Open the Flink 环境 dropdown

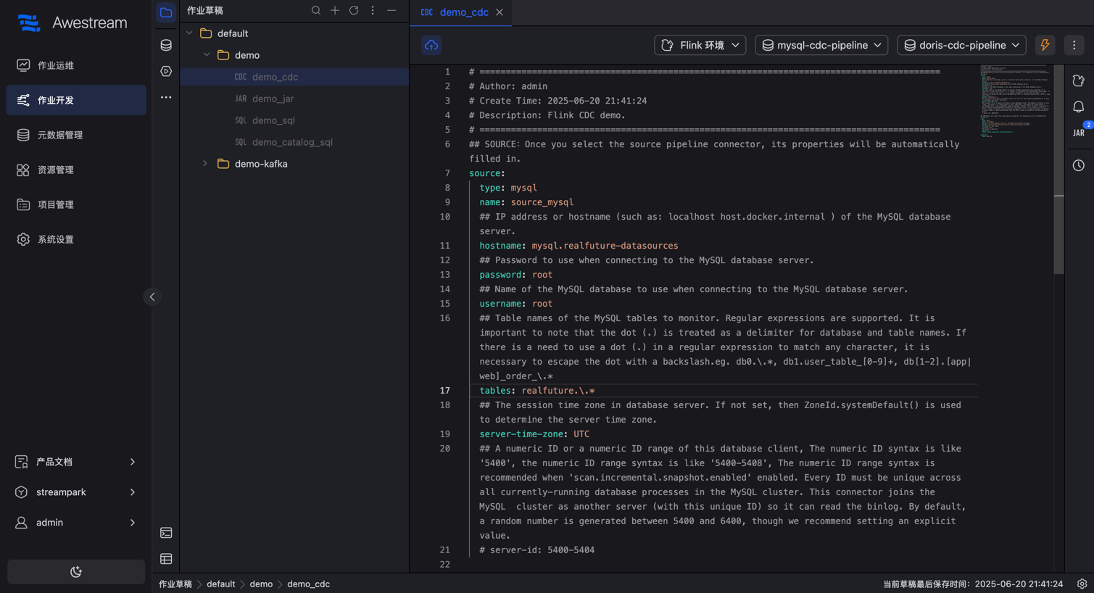pyautogui.click(x=700, y=45)
